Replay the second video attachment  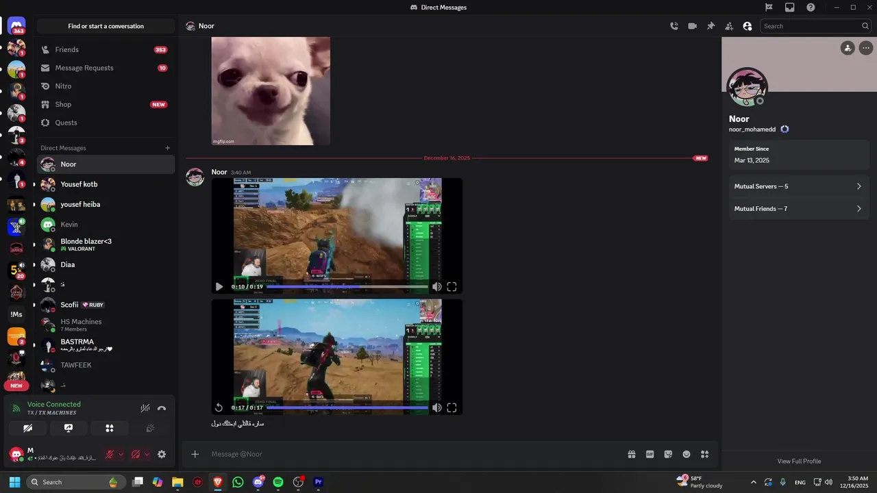click(219, 407)
